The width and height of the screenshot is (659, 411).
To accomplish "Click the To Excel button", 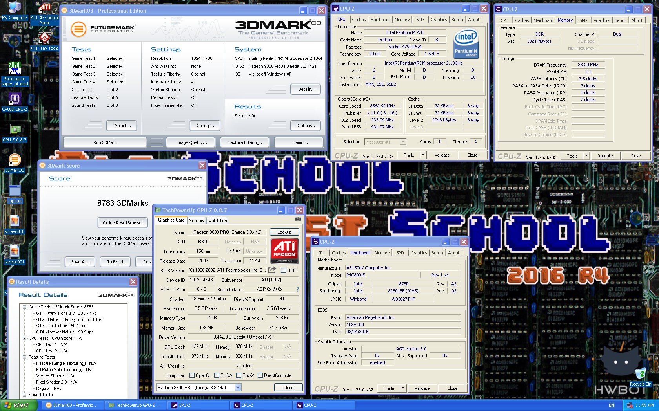I will pyautogui.click(x=115, y=262).
